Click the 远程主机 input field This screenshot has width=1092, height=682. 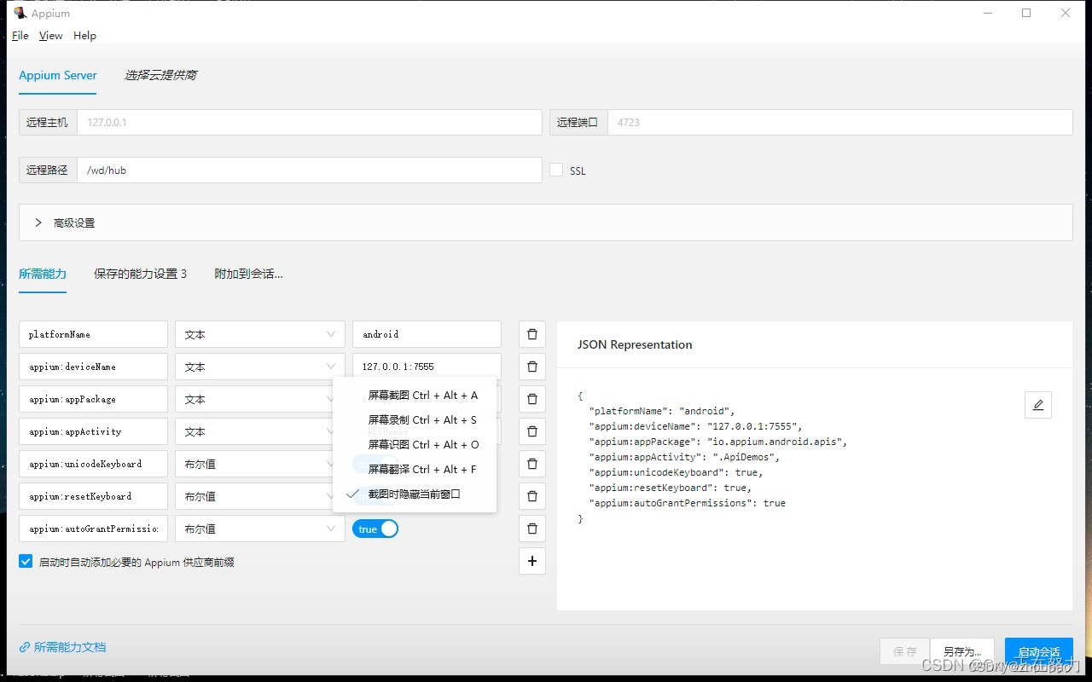(310, 122)
